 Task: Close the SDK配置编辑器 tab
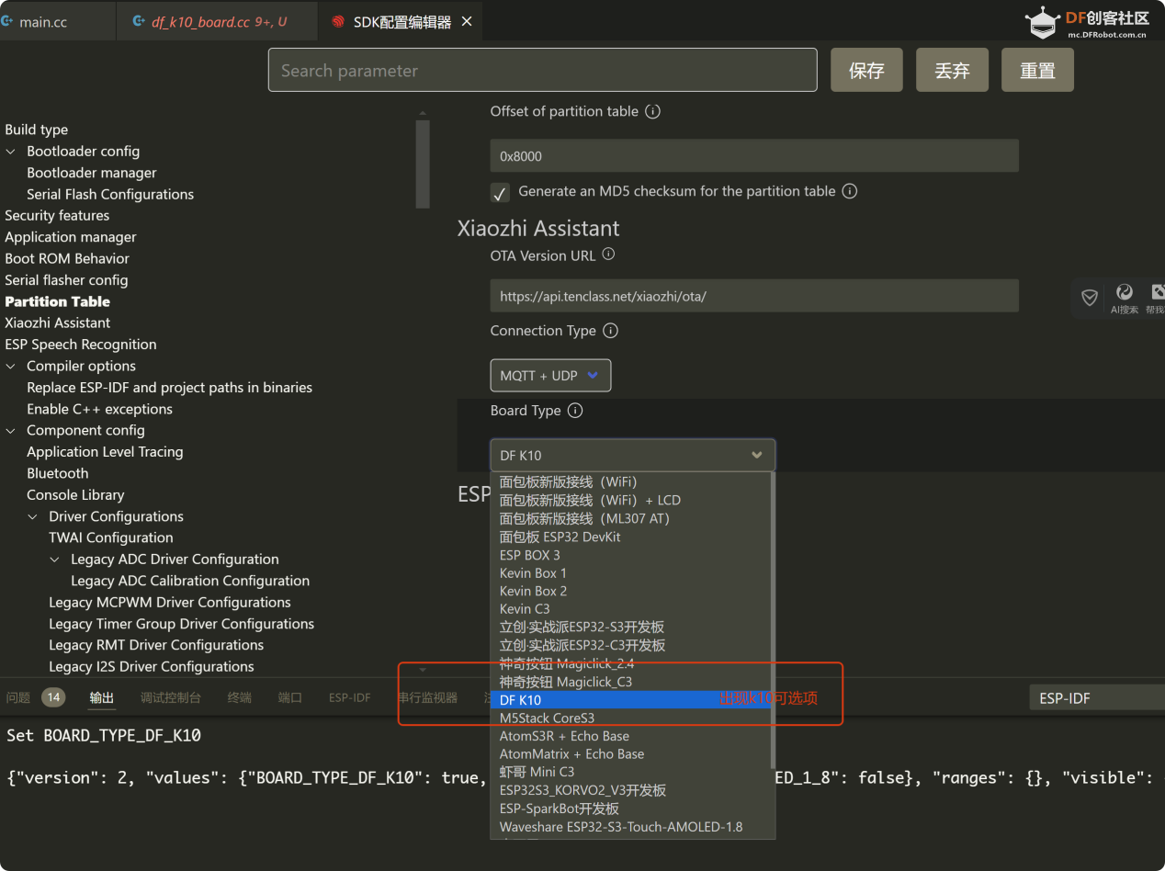[x=467, y=21]
